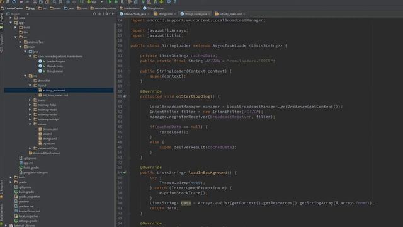The height and width of the screenshot is (227, 403).
Task: Expand the mipmap-hdpi folder
Action: [30, 105]
